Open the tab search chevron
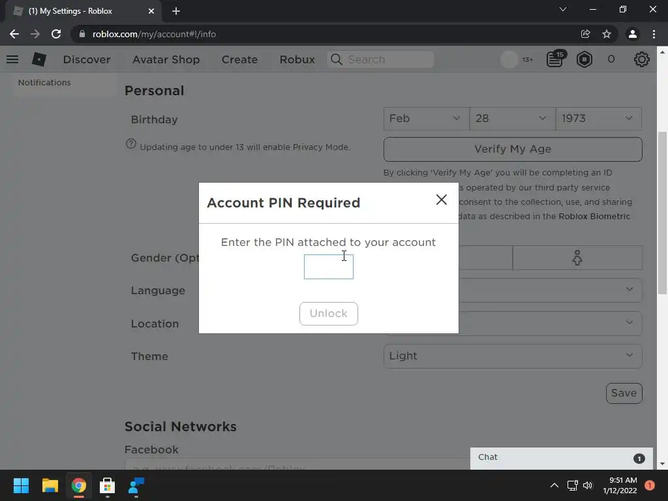Image resolution: width=668 pixels, height=501 pixels. [563, 9]
